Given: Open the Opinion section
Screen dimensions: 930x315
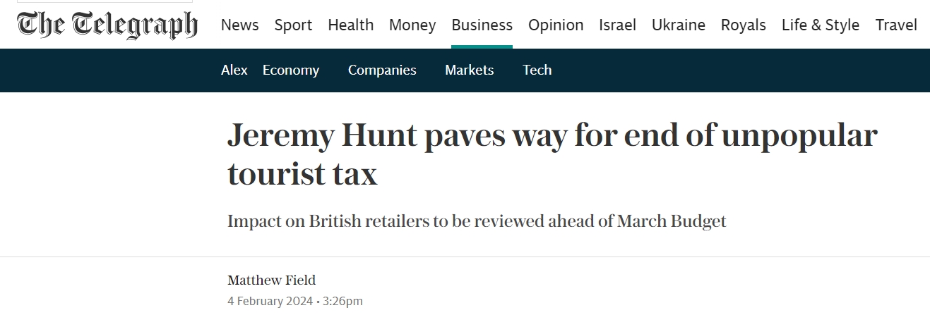Looking at the screenshot, I should [556, 25].
